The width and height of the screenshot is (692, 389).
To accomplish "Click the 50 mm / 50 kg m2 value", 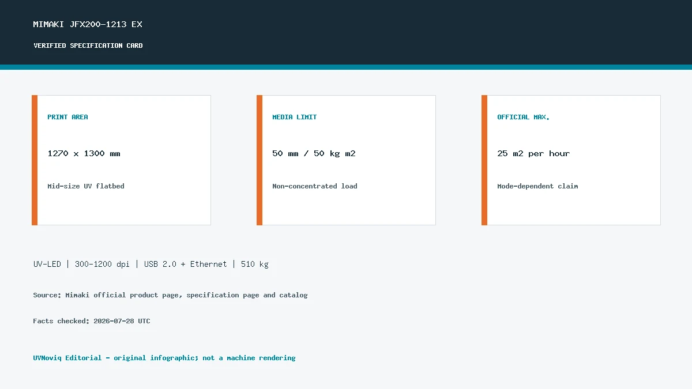I will (x=314, y=153).
